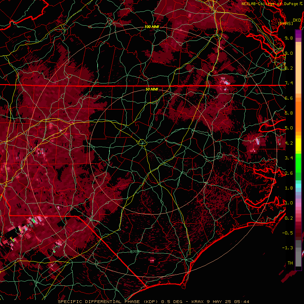This screenshot has height=304, width=304.
Task: Click the -0.5 legend value
Action: [x=287, y=233]
